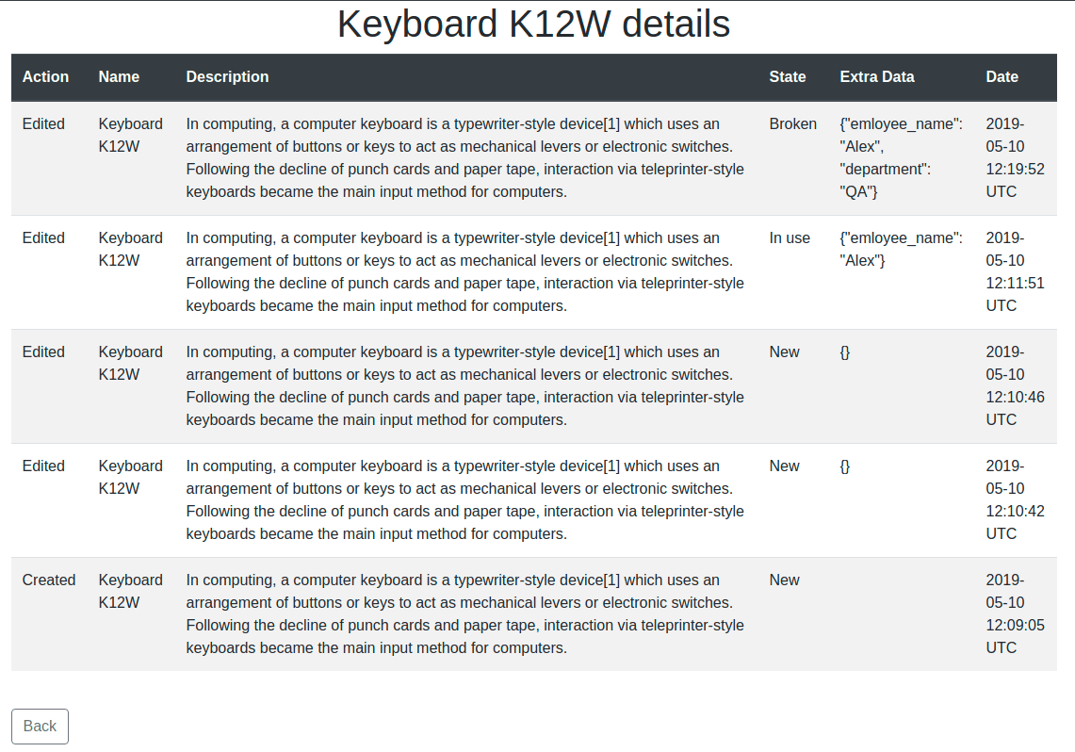Select the Created action cell
Screen dimensions: 1075x752
point(49,580)
